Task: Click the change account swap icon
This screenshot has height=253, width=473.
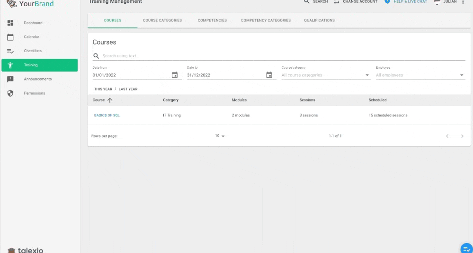Action: click(336, 1)
